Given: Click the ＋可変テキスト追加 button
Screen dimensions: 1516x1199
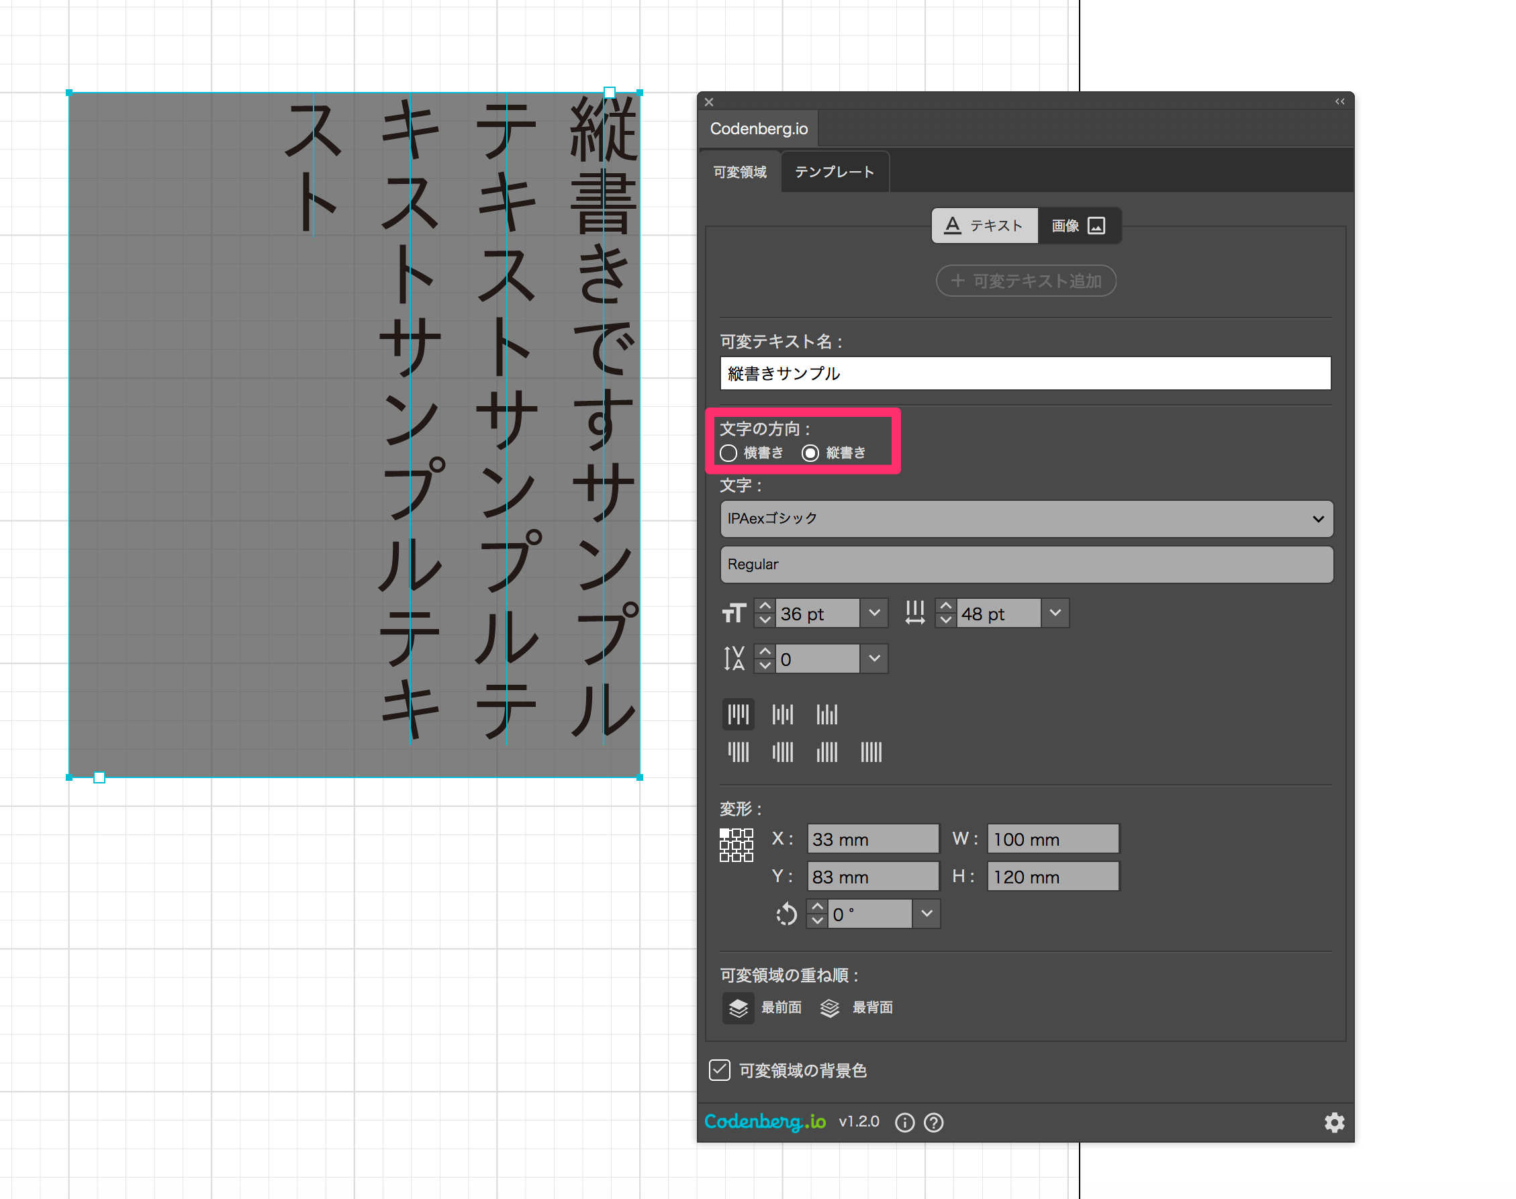Looking at the screenshot, I should point(1026,281).
